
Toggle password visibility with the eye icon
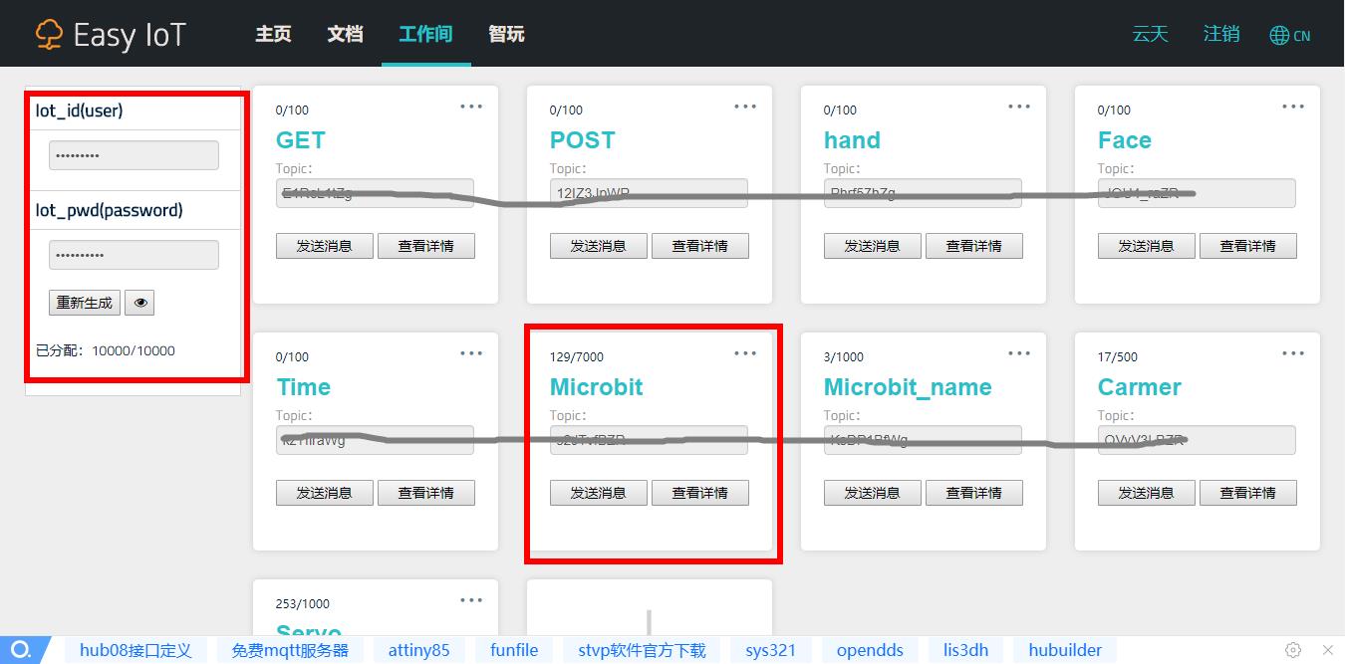139,303
